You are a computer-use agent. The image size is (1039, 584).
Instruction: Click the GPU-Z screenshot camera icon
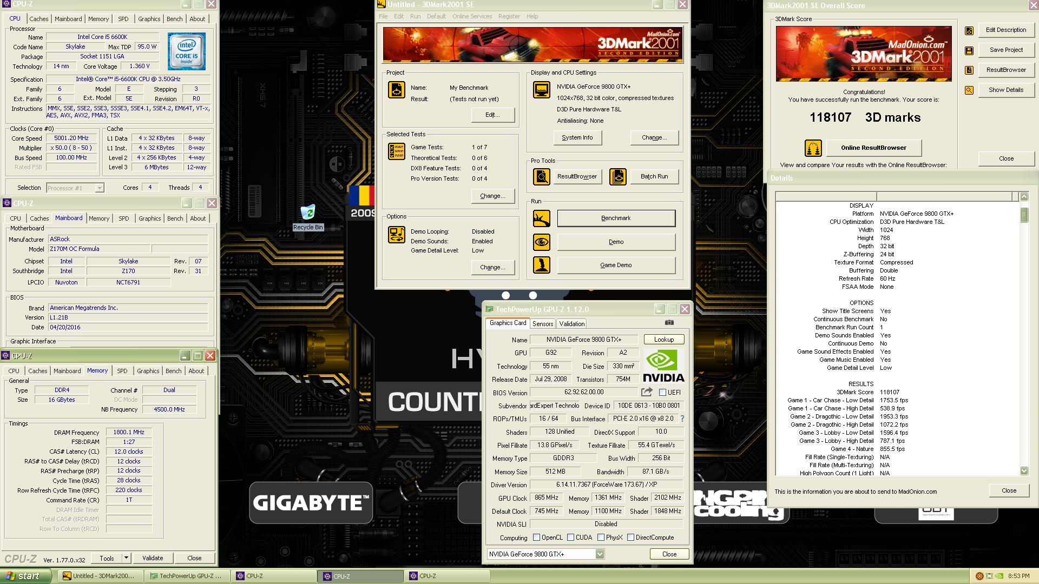click(669, 323)
